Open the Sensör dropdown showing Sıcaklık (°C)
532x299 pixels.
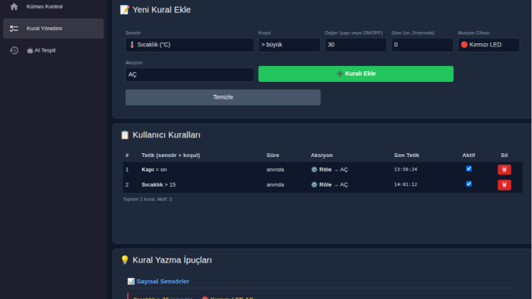pos(190,45)
